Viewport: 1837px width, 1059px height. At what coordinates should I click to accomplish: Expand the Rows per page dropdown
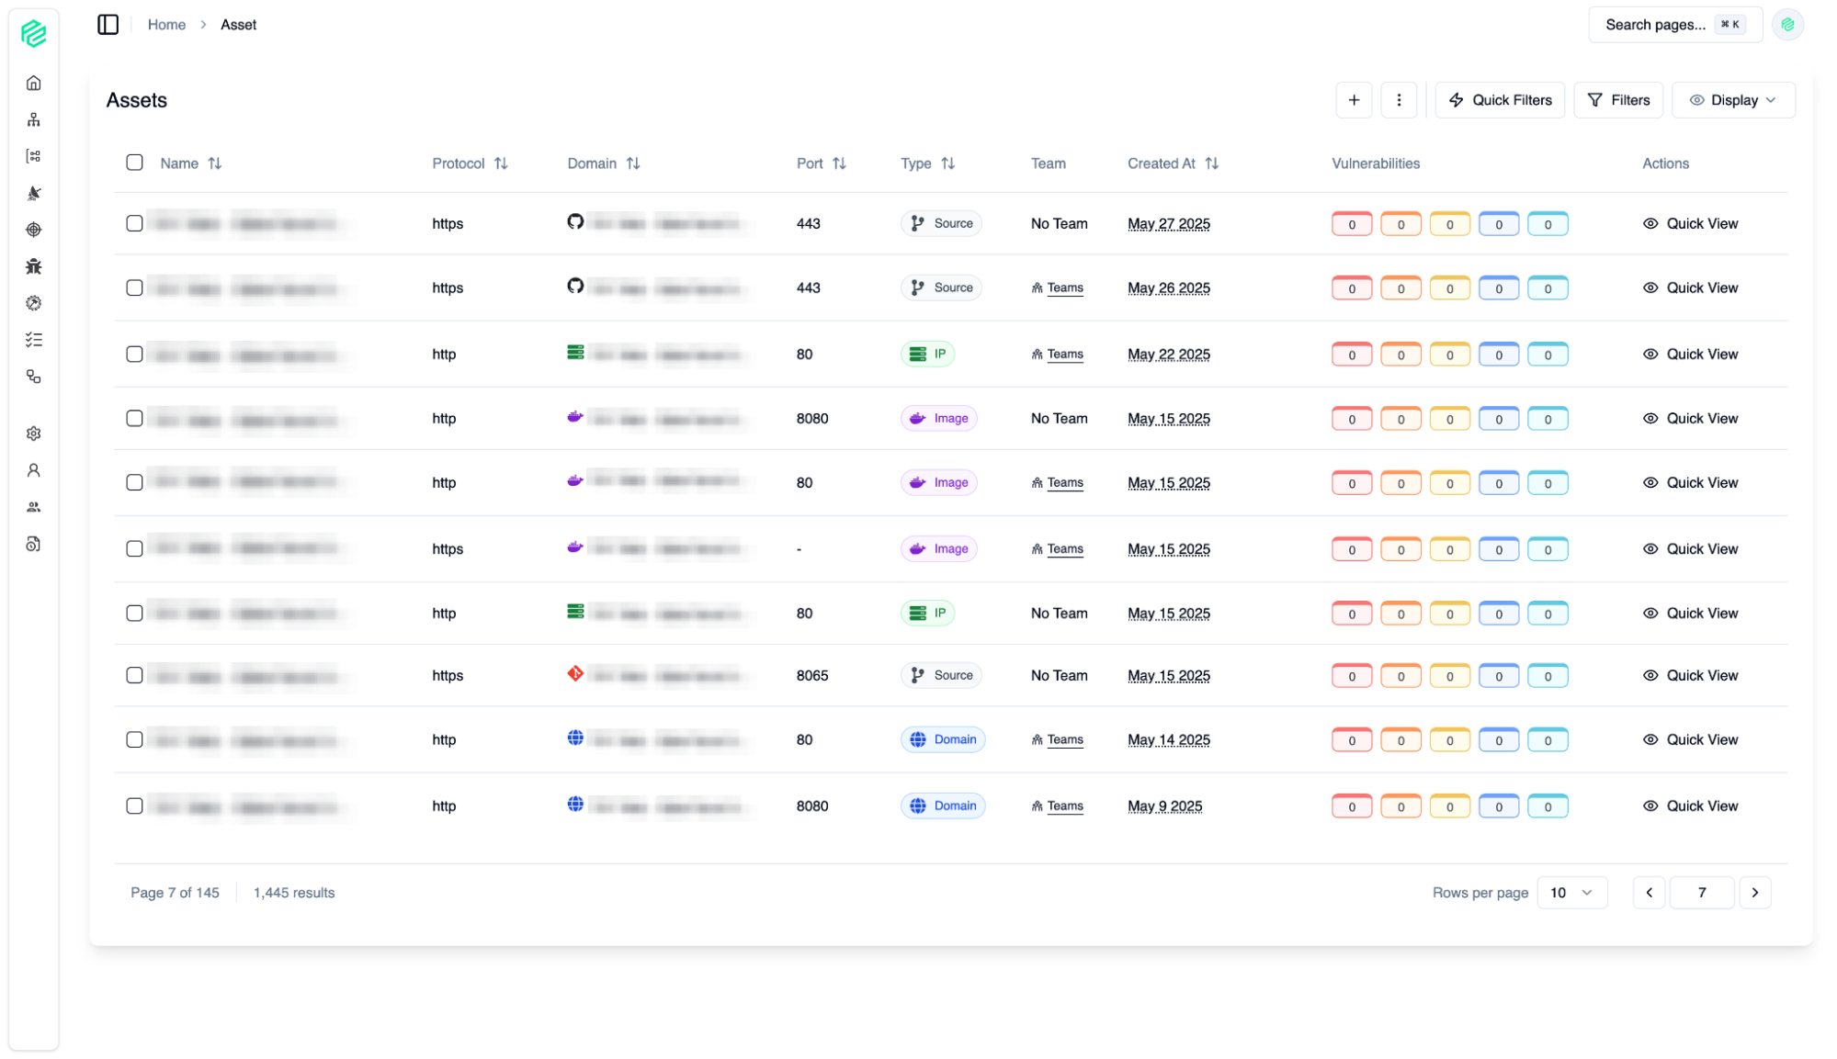[1571, 893]
